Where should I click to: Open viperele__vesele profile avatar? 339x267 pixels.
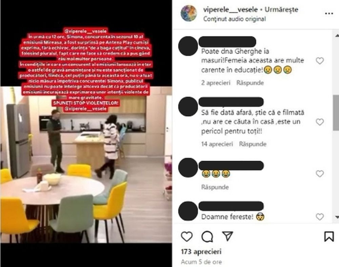188,14
